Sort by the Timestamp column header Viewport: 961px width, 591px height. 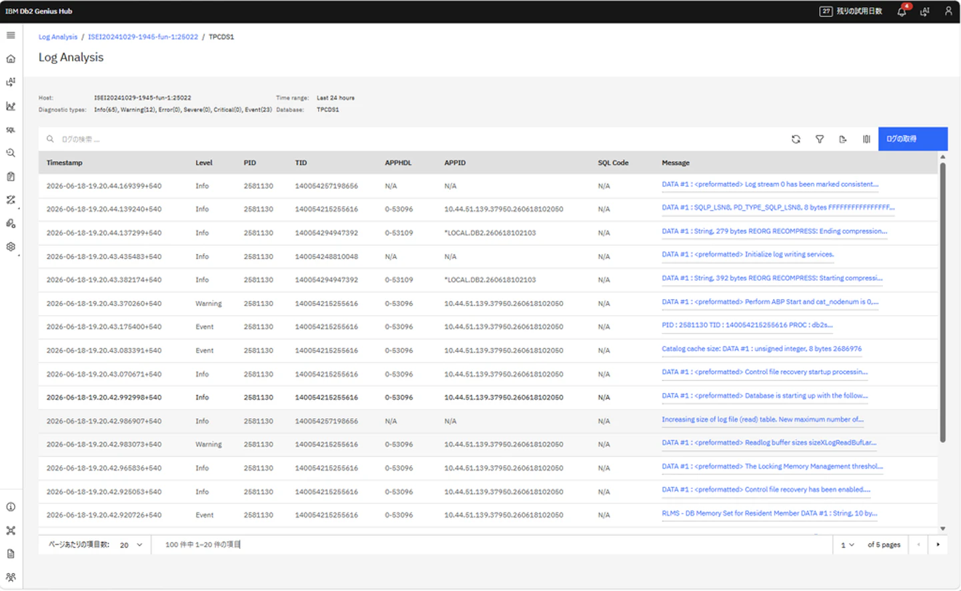pos(65,163)
